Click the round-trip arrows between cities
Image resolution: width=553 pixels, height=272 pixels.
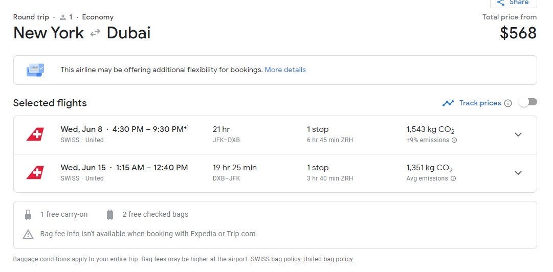(x=95, y=33)
